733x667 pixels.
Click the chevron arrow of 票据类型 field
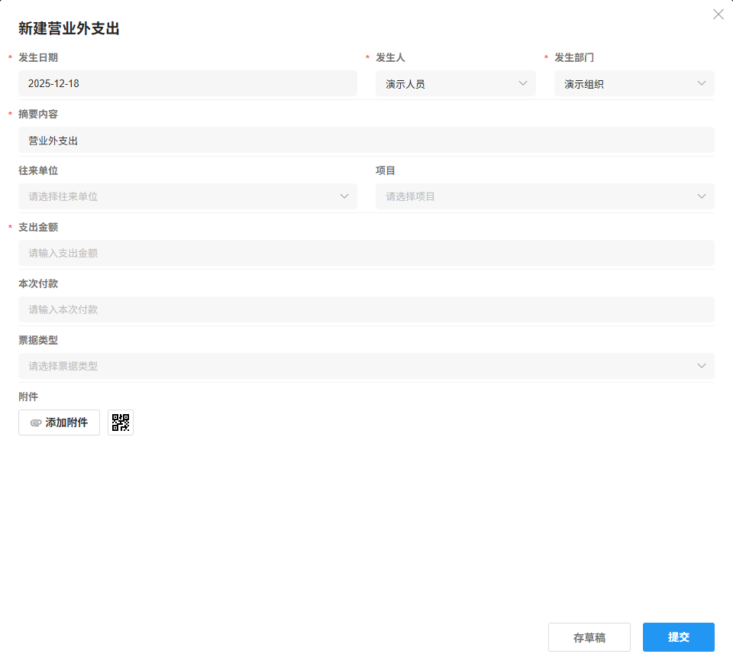click(x=701, y=365)
